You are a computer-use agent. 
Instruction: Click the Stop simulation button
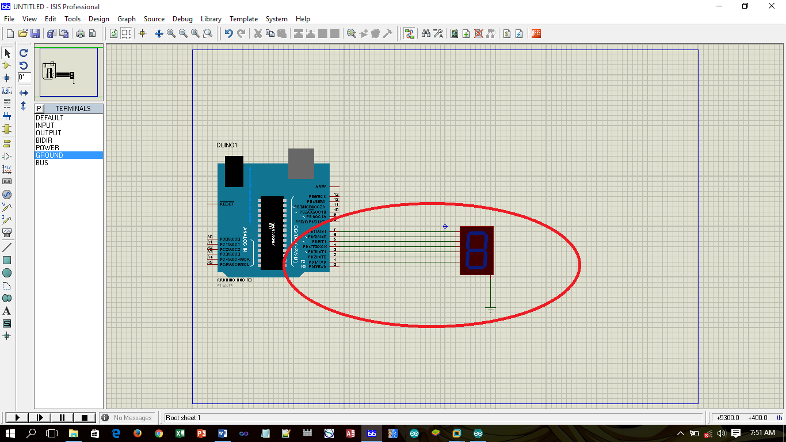84,418
